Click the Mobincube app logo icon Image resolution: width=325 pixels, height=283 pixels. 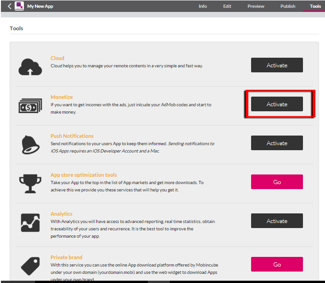19,6
